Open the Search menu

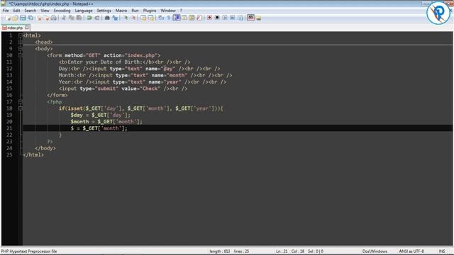coord(30,11)
